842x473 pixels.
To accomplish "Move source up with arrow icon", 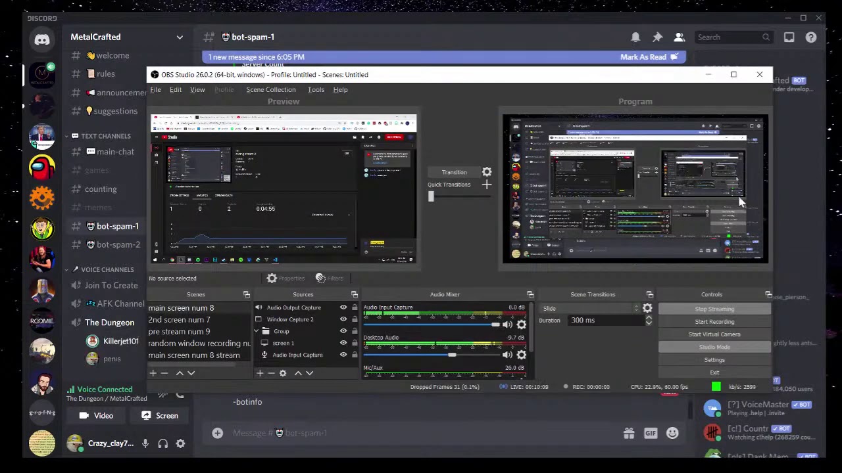I will (x=298, y=373).
